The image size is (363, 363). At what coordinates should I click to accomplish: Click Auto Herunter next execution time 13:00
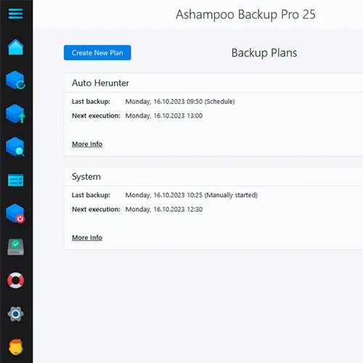pos(164,115)
